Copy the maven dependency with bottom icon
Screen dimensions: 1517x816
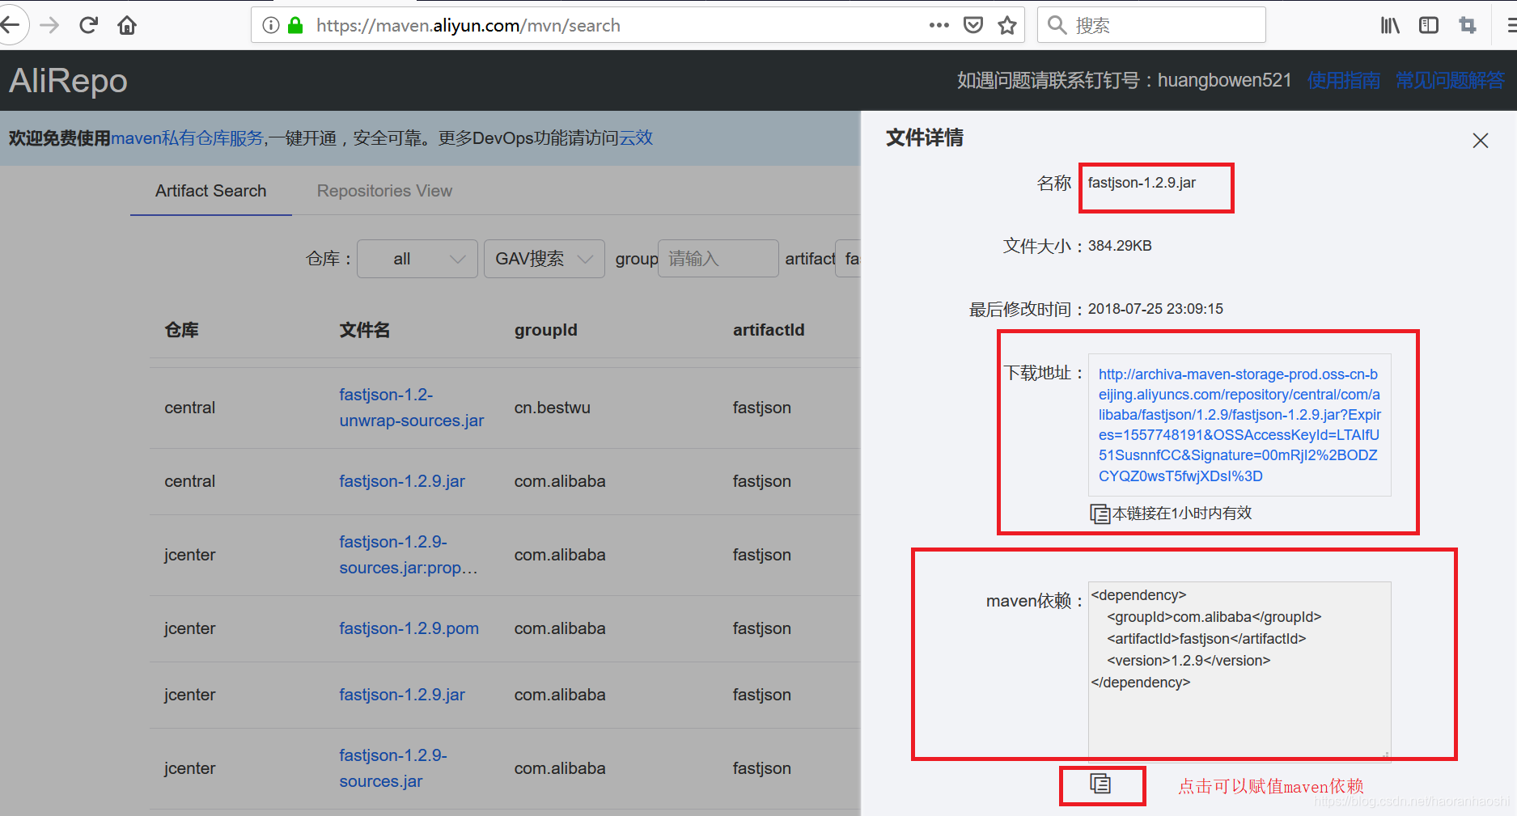[1100, 784]
